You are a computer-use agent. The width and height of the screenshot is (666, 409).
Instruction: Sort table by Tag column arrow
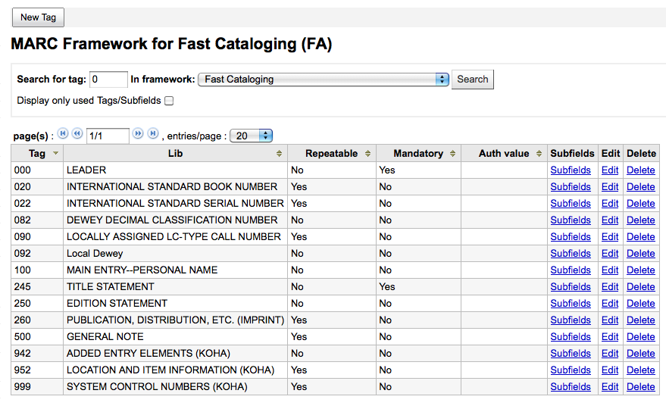pyautogui.click(x=55, y=154)
